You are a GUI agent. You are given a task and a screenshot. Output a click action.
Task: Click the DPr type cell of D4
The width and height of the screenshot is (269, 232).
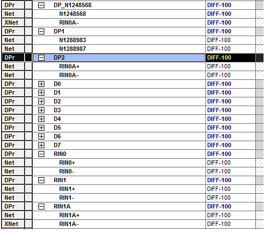[x=13, y=119]
